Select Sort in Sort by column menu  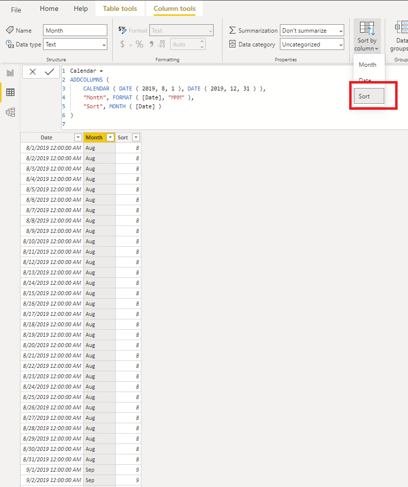coord(369,96)
